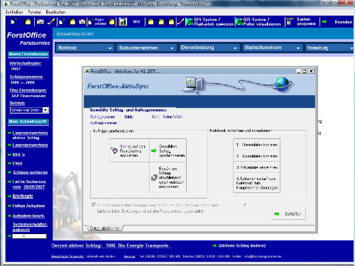Click the Keine Wahl value in dialog
Image resolution: width=355 pixels, height=266 pixels.
point(173,117)
